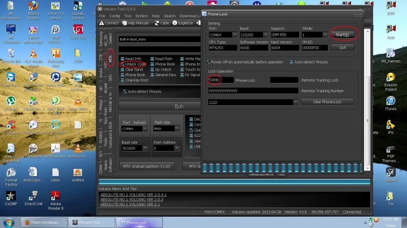The image size is (407, 228).
Task: Click the Clear Phone-Lock button
Action: 327,102
